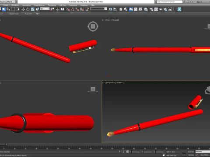210x157 pixels.
Task: Toggle the Auto Key button
Action: click(191, 152)
